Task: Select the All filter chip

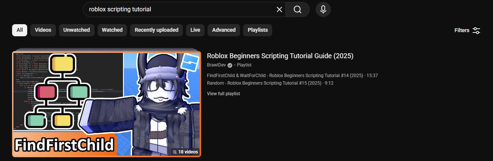Action: (20, 30)
